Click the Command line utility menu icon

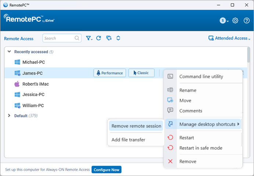(x=170, y=77)
